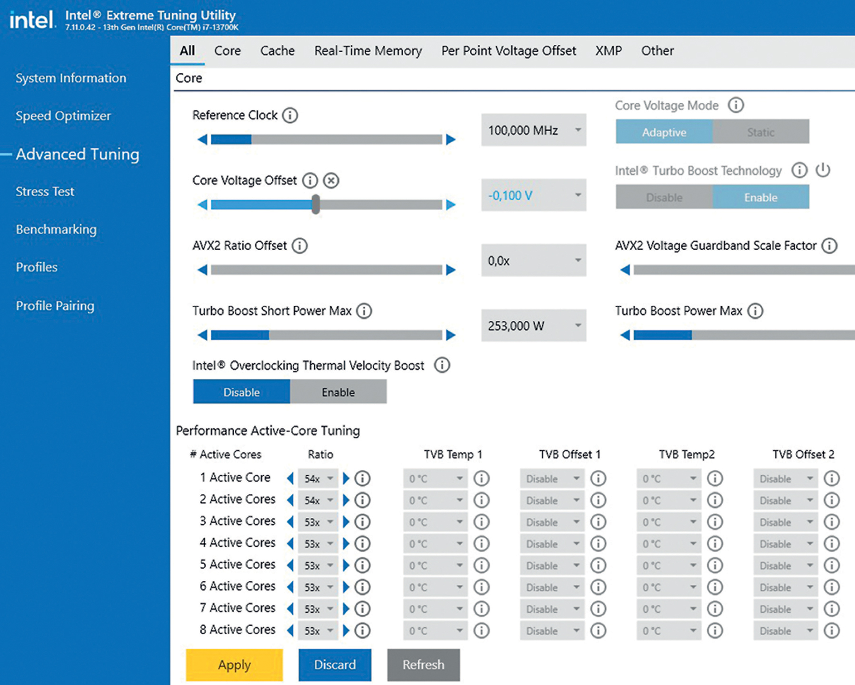855x685 pixels.
Task: Click info icon for Overclocking Thermal Velocity Boost
Action: (x=442, y=365)
